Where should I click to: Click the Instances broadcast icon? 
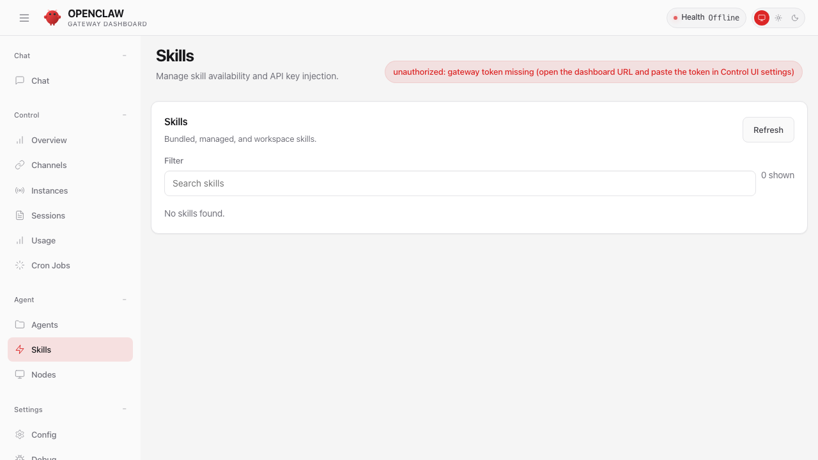point(20,190)
